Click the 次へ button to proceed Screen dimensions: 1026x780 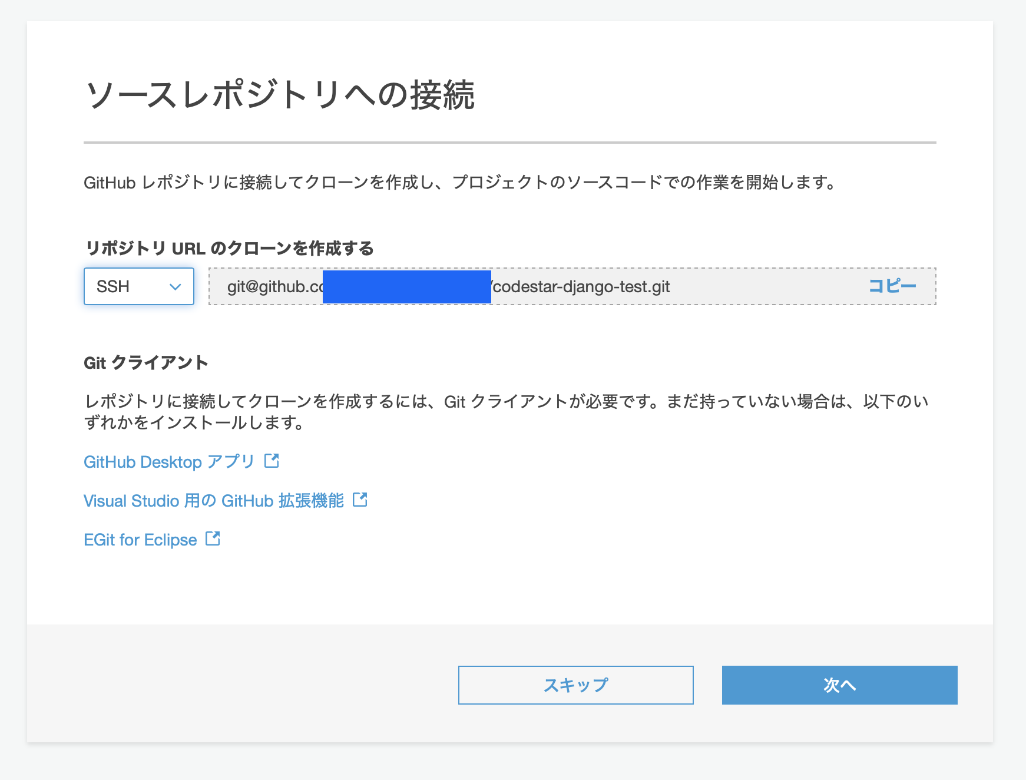pyautogui.click(x=839, y=685)
